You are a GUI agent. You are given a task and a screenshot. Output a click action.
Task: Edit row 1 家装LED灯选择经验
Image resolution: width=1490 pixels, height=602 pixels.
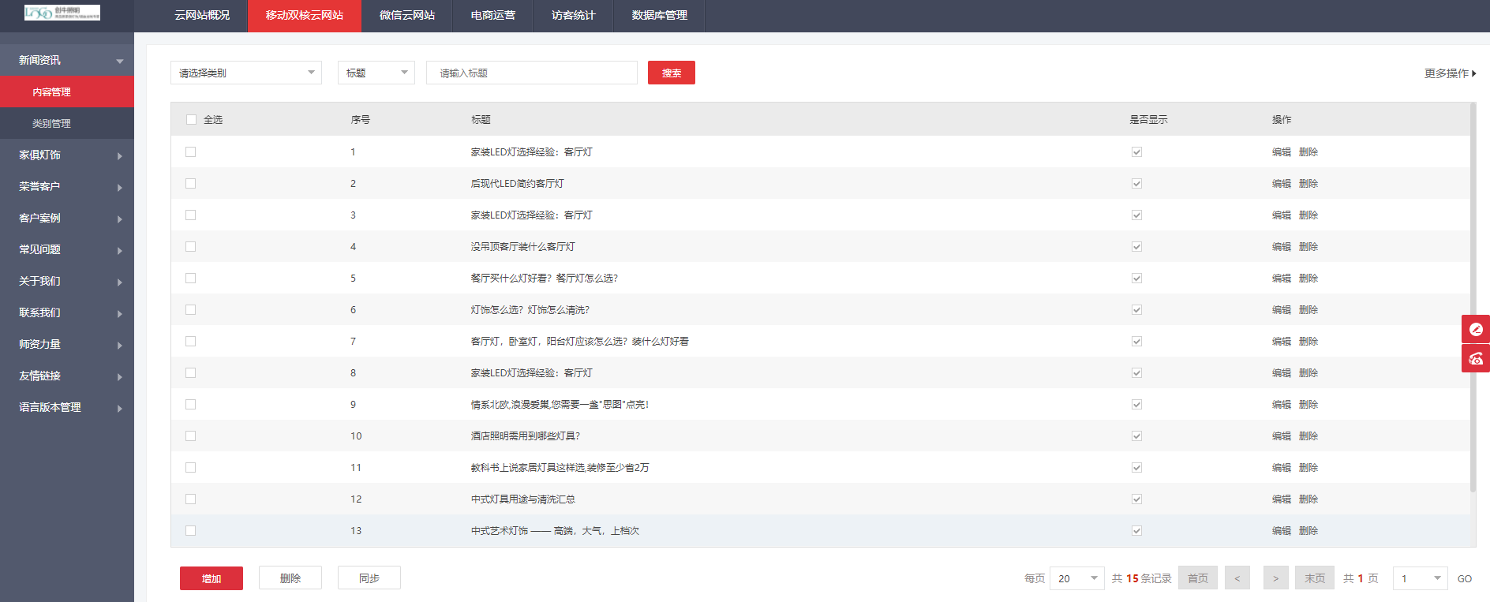point(1282,151)
